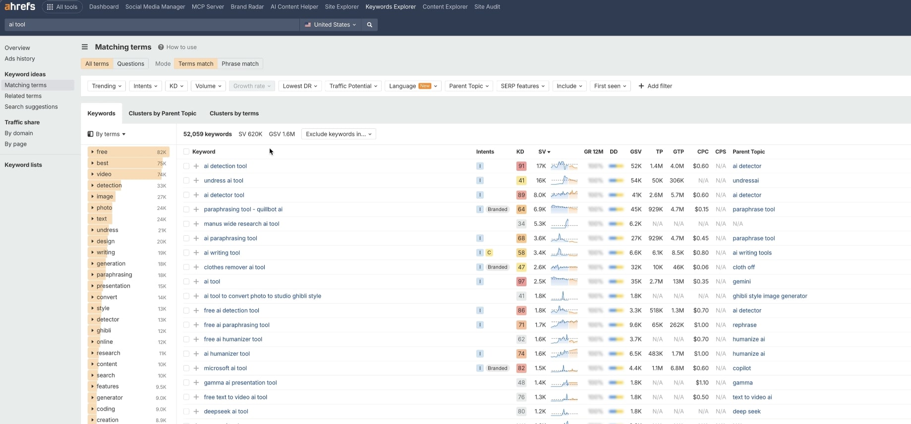Switch to Clusters by terms tab
Image resolution: width=911 pixels, height=424 pixels.
point(234,113)
